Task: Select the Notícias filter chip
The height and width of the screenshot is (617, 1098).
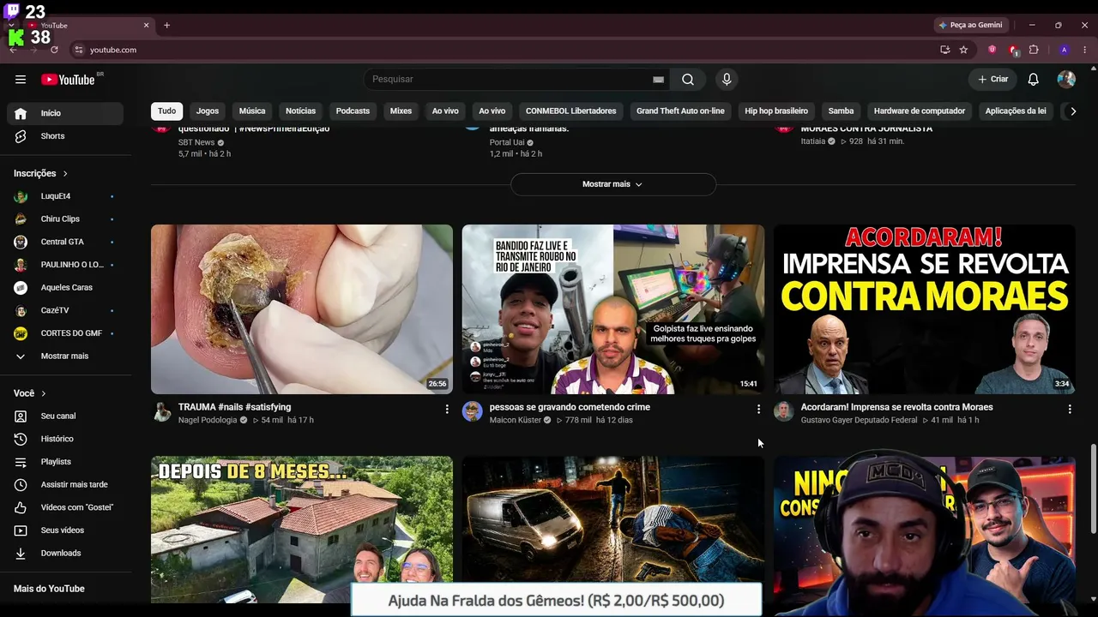Action: (300, 111)
